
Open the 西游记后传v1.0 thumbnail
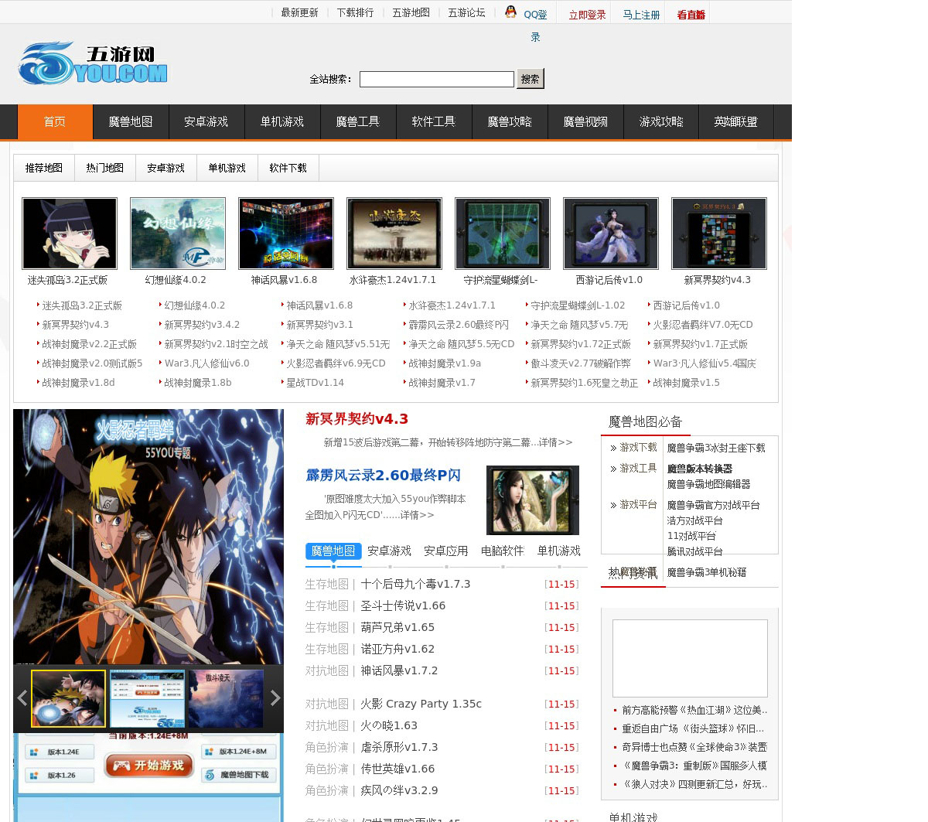pos(611,234)
